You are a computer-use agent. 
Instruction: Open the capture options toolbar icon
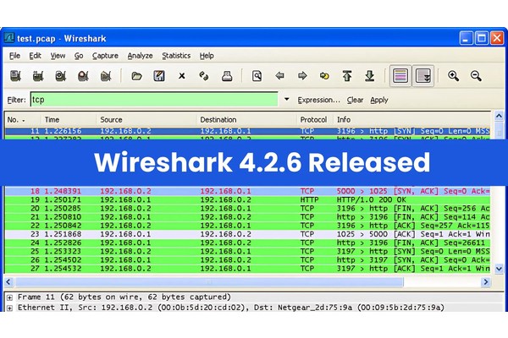click(x=38, y=76)
